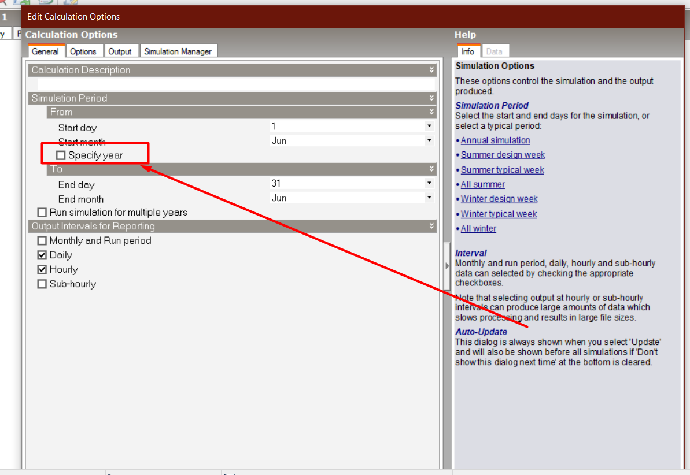The width and height of the screenshot is (690, 475).
Task: Enable Monthly and Run period output
Action: click(x=42, y=240)
